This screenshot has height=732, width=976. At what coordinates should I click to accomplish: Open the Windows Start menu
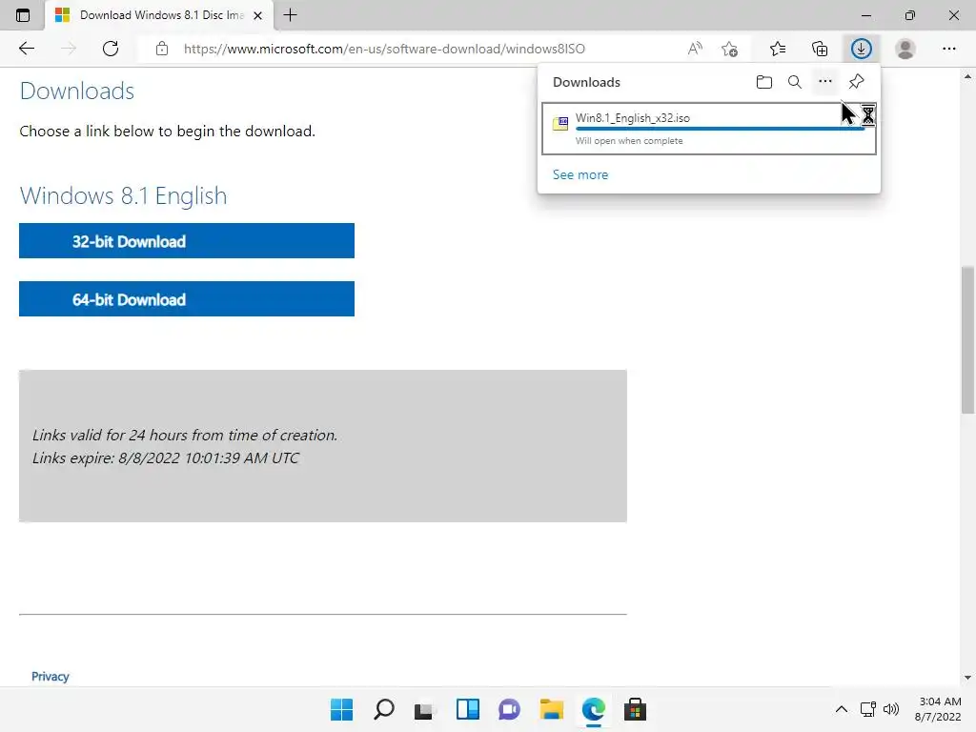[x=341, y=709]
